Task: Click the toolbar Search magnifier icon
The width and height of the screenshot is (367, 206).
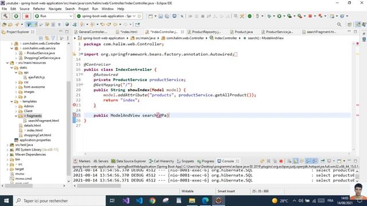Action: pyautogui.click(x=339, y=24)
